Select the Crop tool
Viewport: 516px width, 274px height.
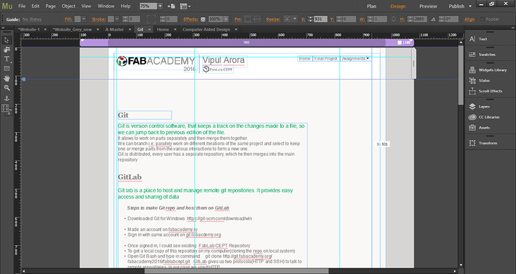tap(7, 50)
